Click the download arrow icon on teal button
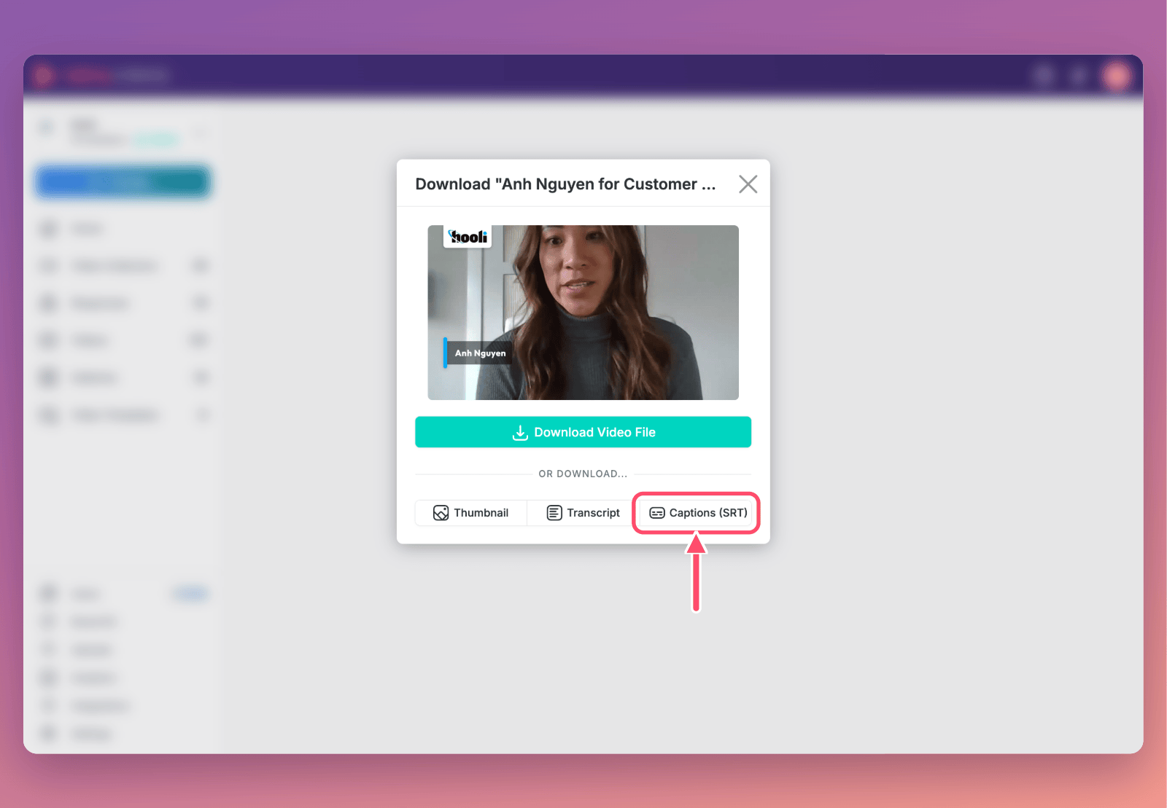Screen dimensions: 1167x808 520,433
